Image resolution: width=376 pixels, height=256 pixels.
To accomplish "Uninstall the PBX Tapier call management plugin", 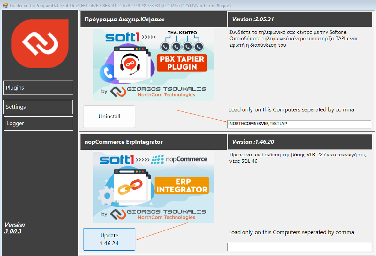I will pos(109,116).
